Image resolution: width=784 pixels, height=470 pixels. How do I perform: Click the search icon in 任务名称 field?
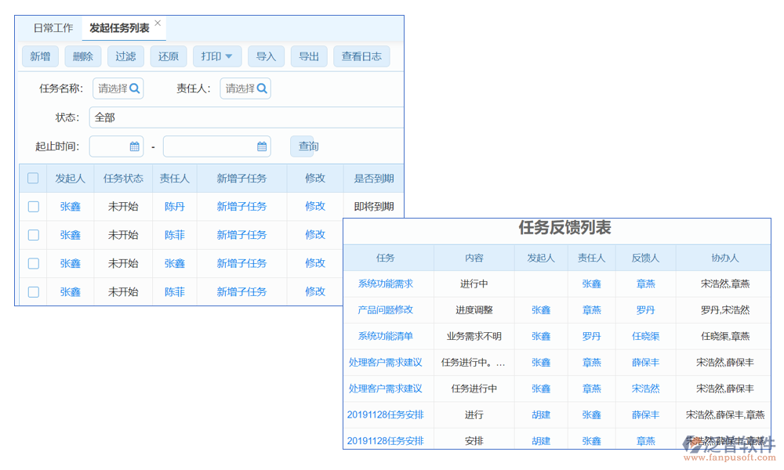pos(135,89)
